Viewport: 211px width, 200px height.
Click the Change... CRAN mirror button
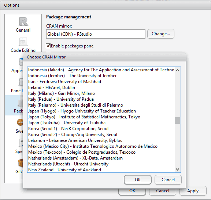161,34
